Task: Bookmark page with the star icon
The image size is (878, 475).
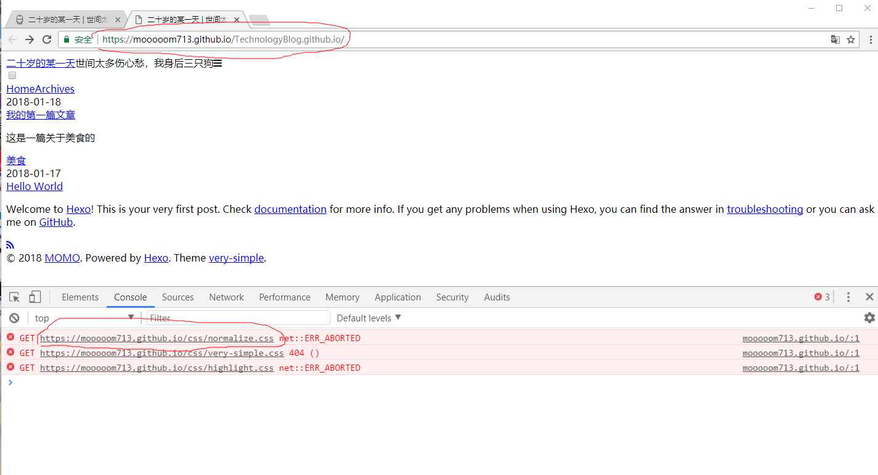Action: tap(851, 39)
